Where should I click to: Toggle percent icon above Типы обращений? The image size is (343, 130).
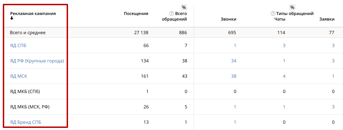click(x=292, y=8)
